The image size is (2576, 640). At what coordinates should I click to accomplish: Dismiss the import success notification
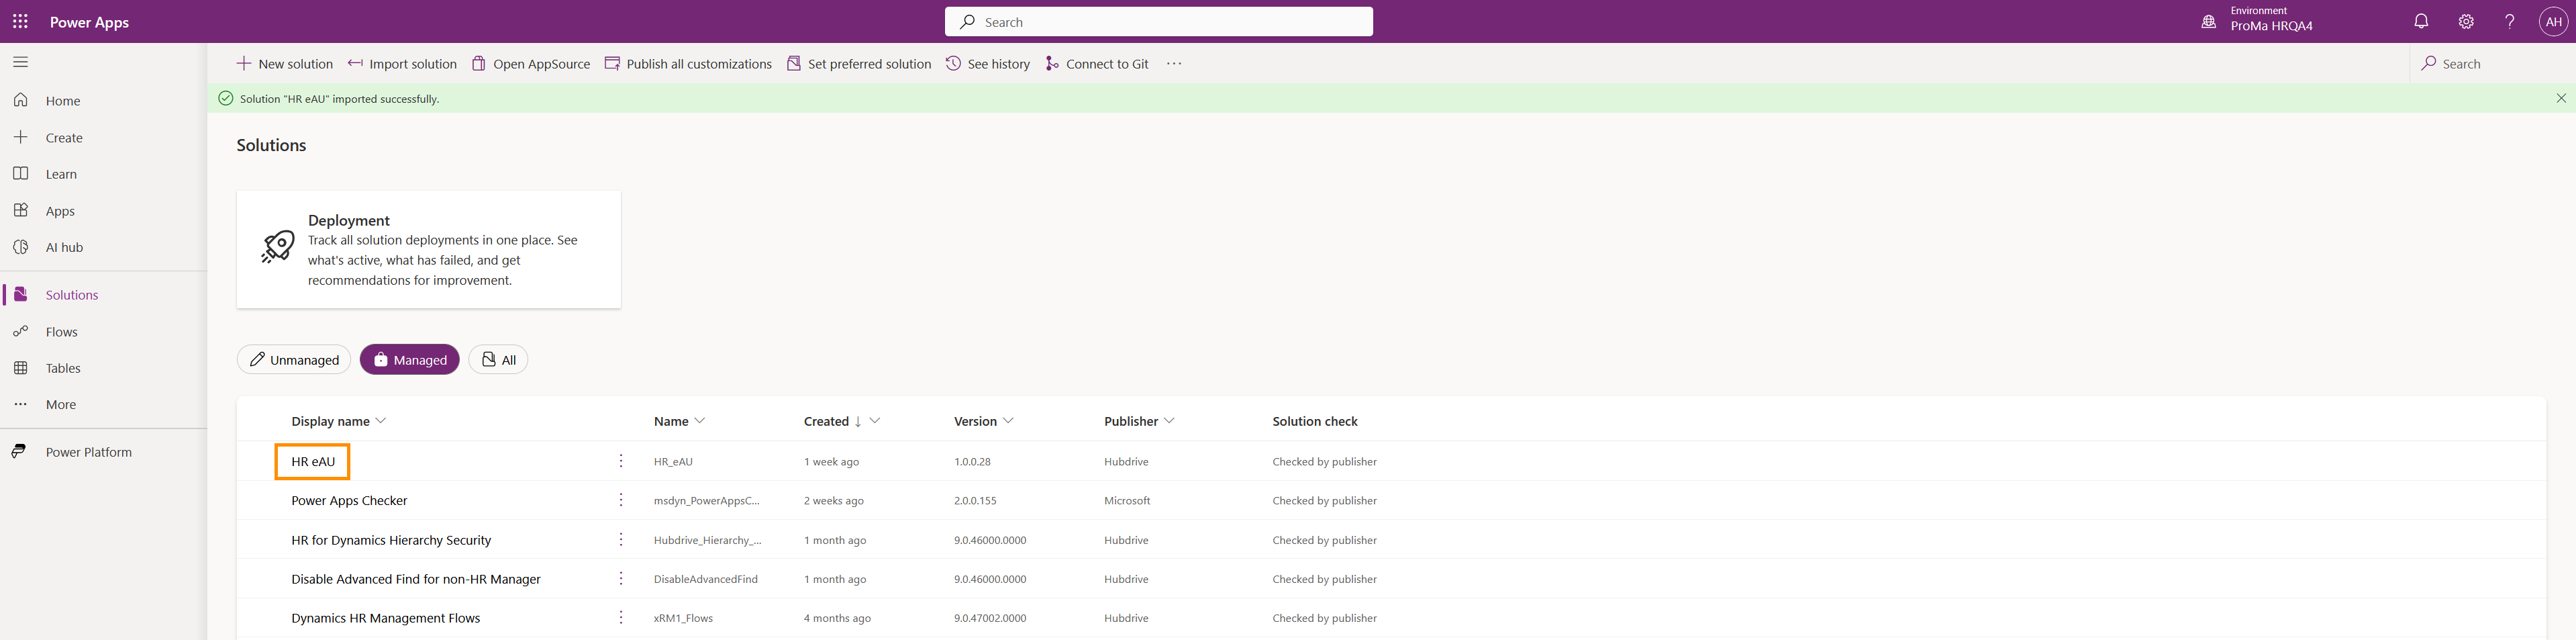(2561, 98)
